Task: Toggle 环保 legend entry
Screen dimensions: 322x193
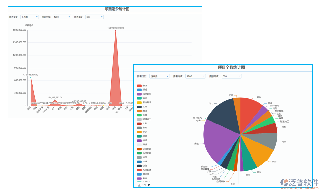Action: (142, 157)
